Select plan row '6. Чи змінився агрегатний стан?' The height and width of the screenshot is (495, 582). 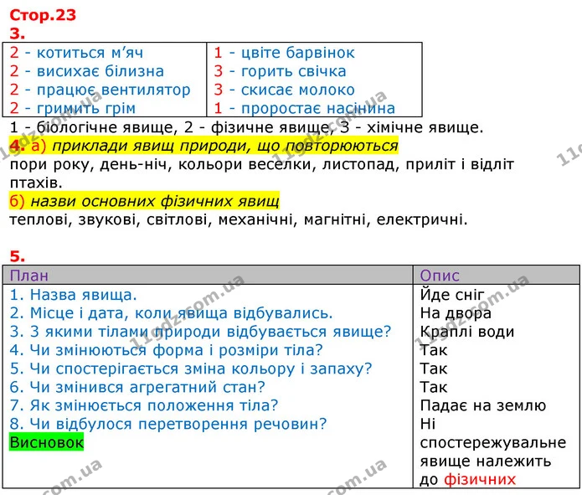pyautogui.click(x=137, y=387)
